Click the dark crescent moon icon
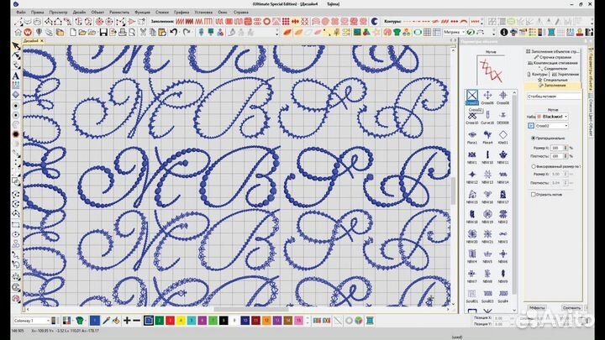Screen dimensions: 605x340 coord(374,22)
